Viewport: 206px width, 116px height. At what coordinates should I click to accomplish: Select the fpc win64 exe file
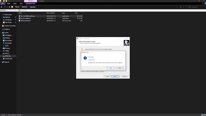(x=26, y=18)
